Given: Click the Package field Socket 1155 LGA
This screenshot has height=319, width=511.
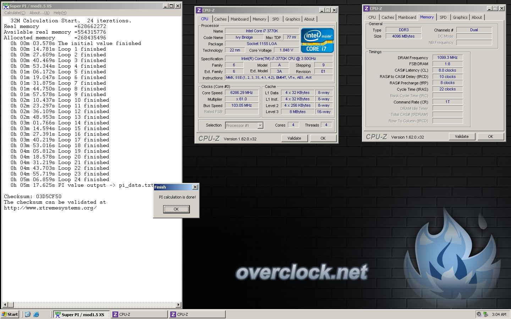Looking at the screenshot, I should 262,44.
